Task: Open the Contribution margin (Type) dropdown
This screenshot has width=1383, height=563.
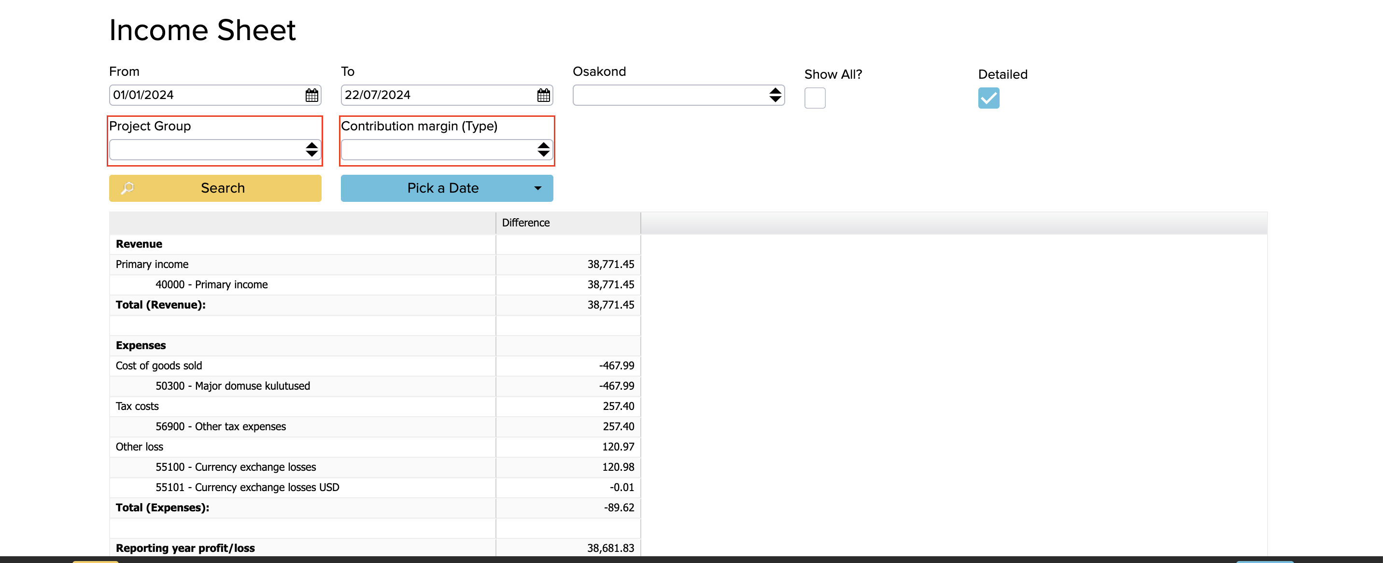Action: (447, 150)
